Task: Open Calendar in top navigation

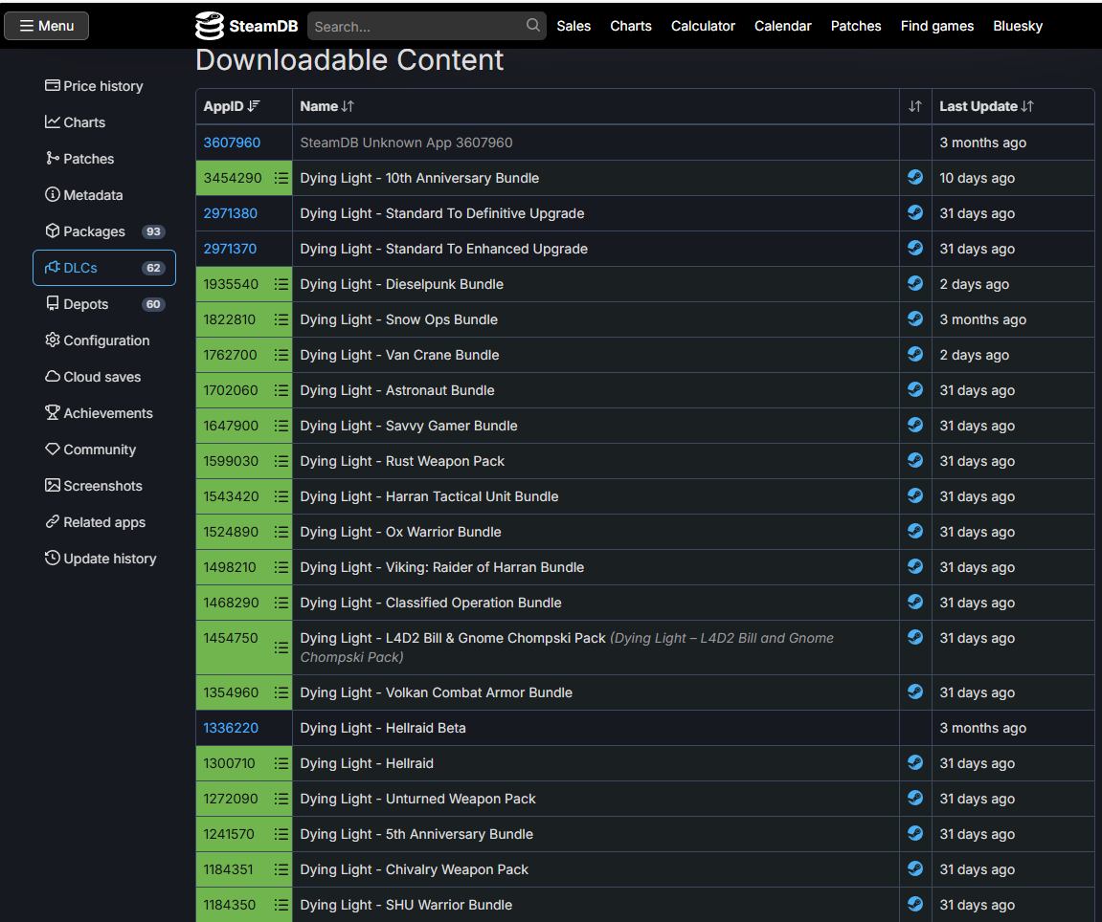Action: 783,26
